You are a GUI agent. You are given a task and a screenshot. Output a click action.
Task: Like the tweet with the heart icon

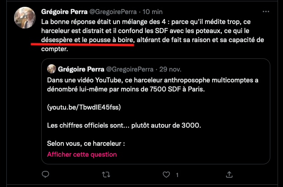tap(167, 174)
